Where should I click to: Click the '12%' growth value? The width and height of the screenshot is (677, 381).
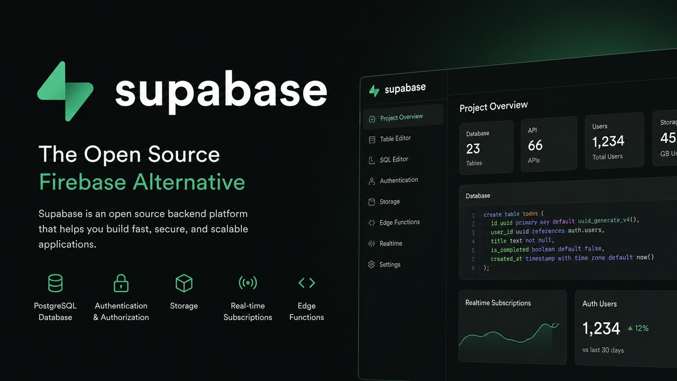click(642, 329)
